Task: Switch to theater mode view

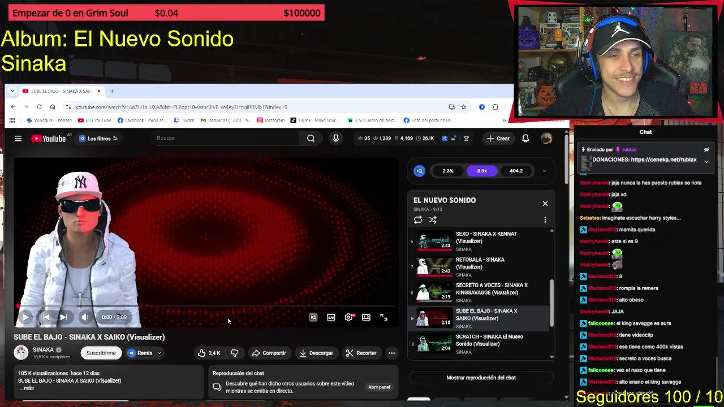Action: [x=366, y=317]
